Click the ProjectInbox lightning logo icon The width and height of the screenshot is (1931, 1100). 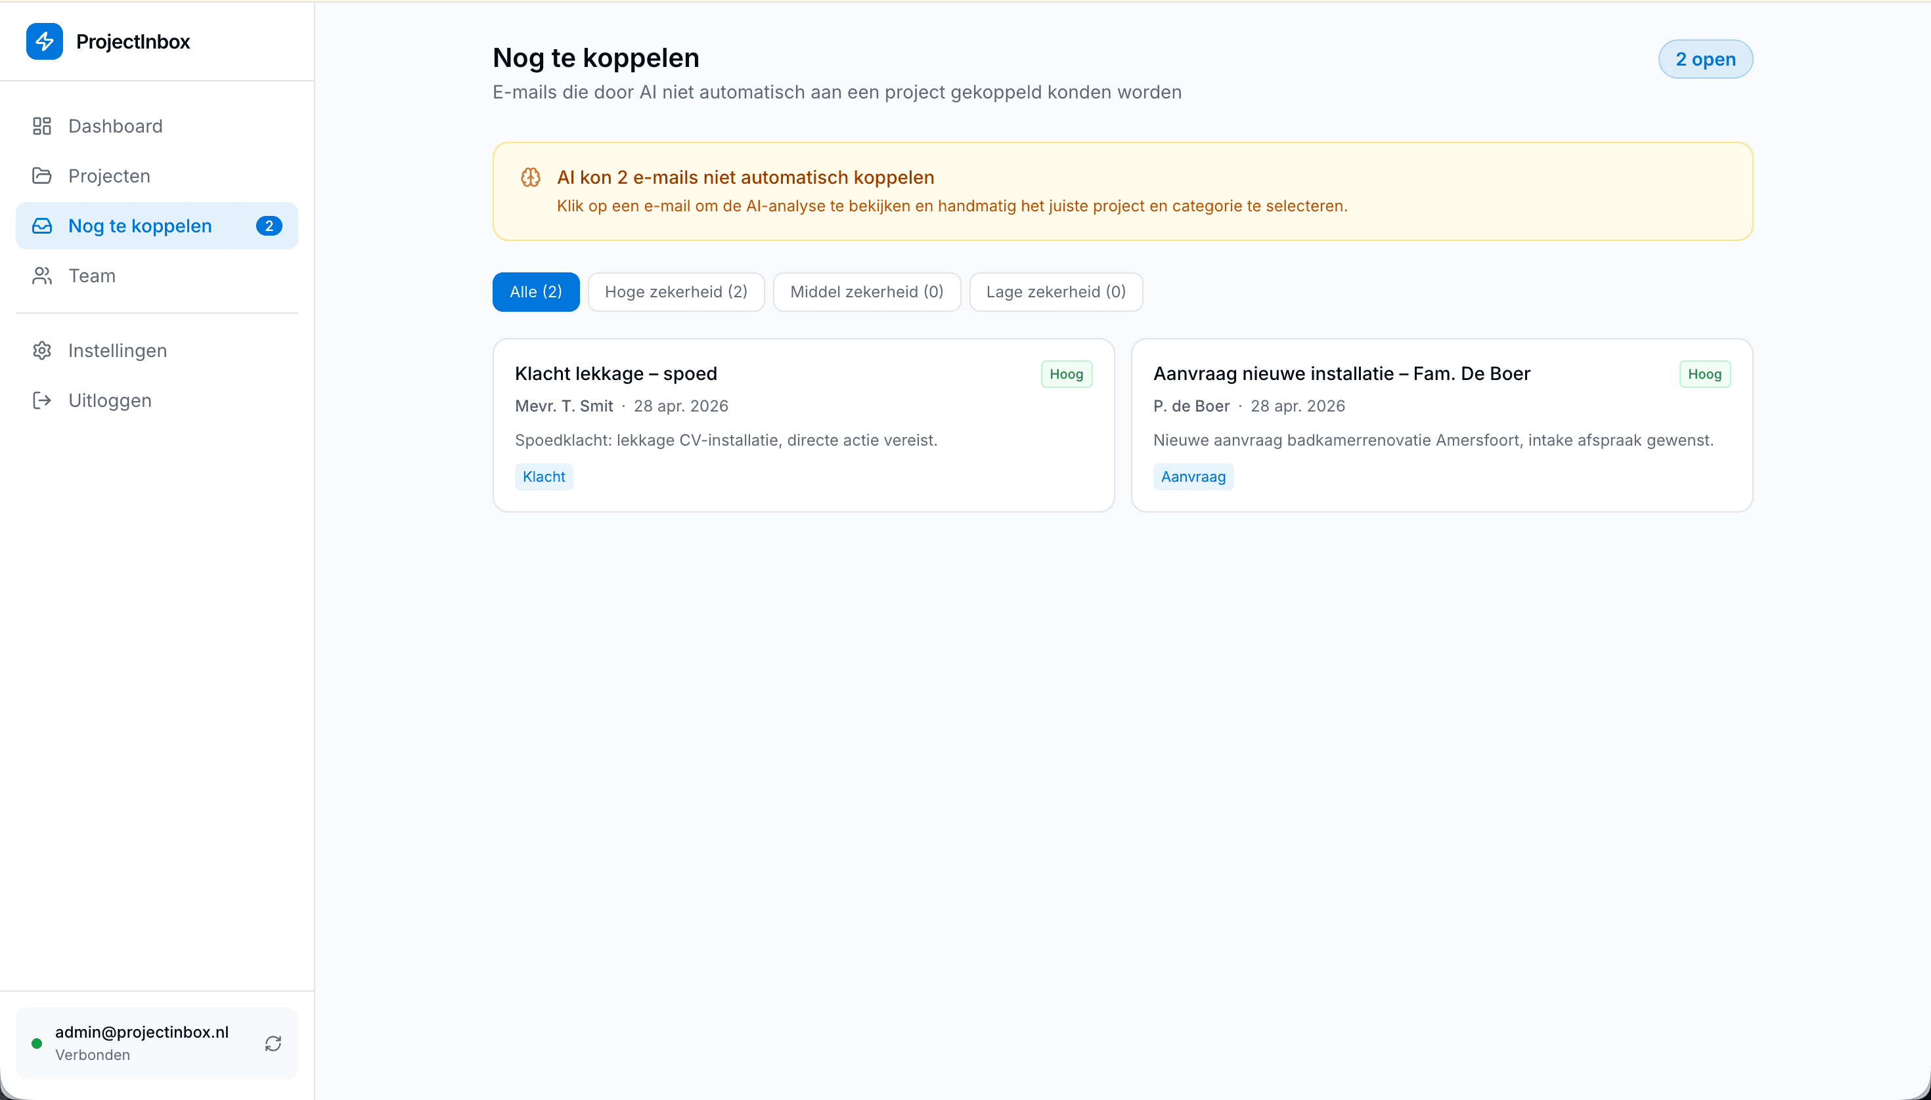tap(45, 41)
